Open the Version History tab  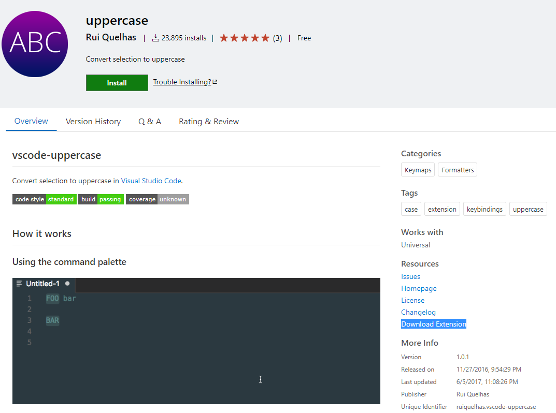[x=93, y=122]
